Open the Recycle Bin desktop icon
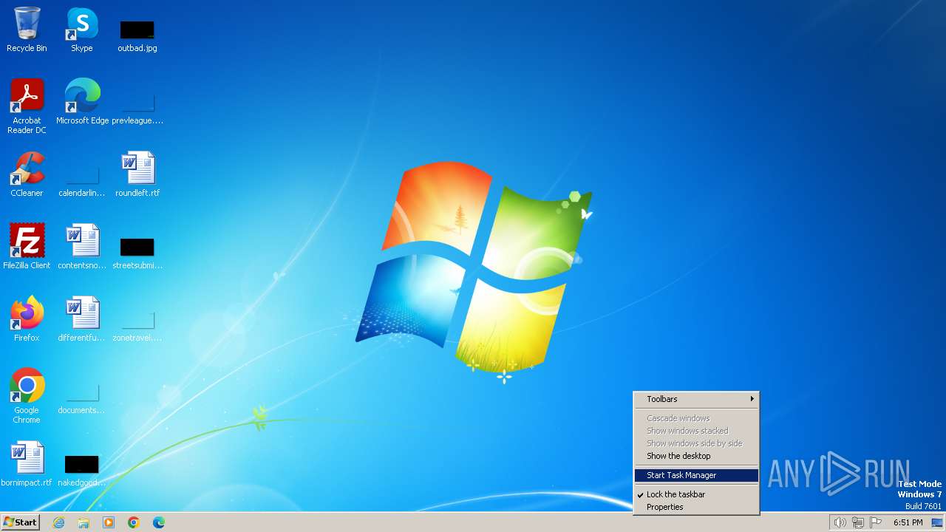 click(27, 30)
